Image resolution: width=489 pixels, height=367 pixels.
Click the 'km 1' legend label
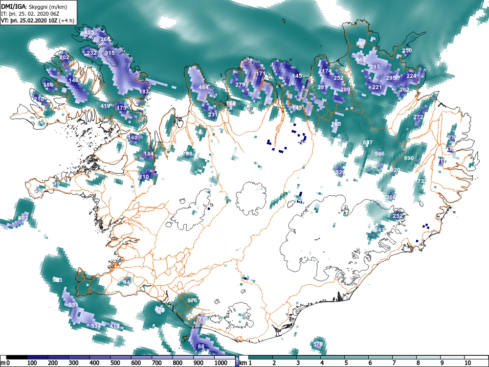coord(245,363)
